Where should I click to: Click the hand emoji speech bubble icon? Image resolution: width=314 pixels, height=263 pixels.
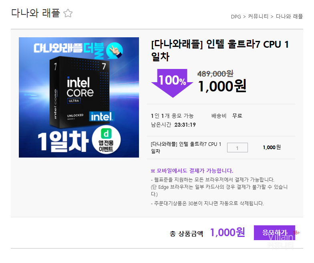[115, 51]
